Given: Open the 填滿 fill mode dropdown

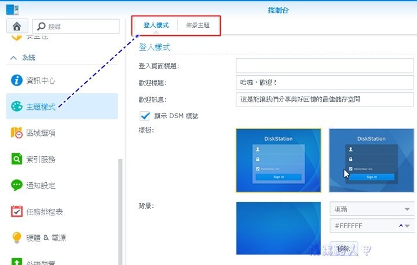Looking at the screenshot, I should tap(372, 209).
